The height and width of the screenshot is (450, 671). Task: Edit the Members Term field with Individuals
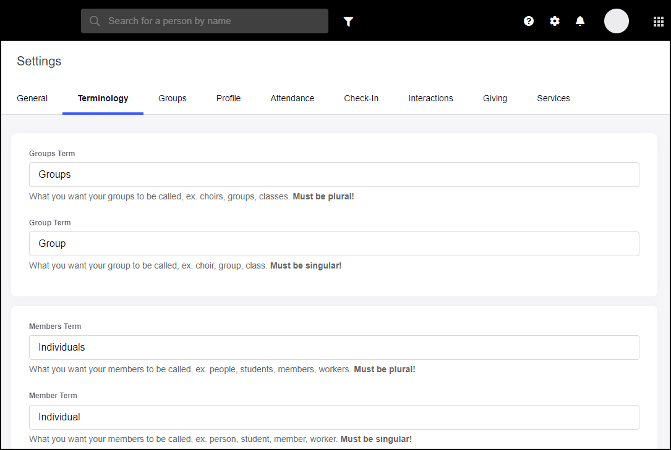coord(334,348)
